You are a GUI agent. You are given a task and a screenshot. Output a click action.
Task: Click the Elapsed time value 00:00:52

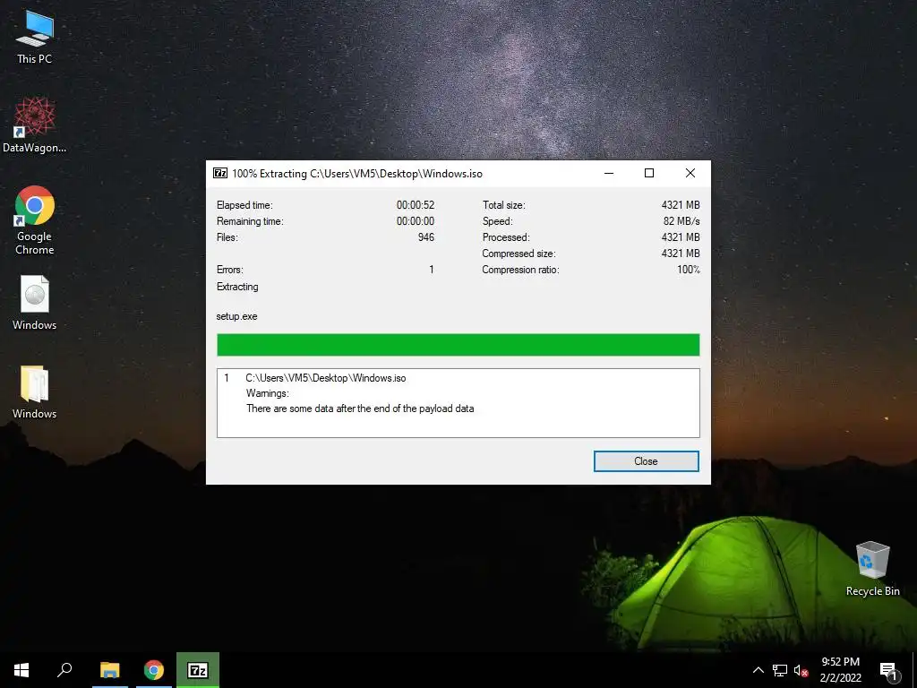point(416,205)
